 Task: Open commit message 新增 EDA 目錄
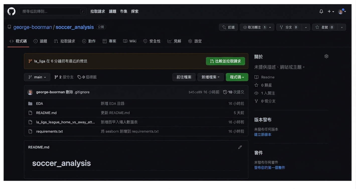(x=113, y=104)
